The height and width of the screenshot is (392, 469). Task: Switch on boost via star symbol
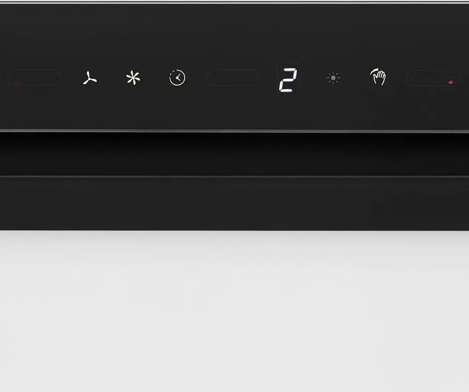(x=133, y=78)
